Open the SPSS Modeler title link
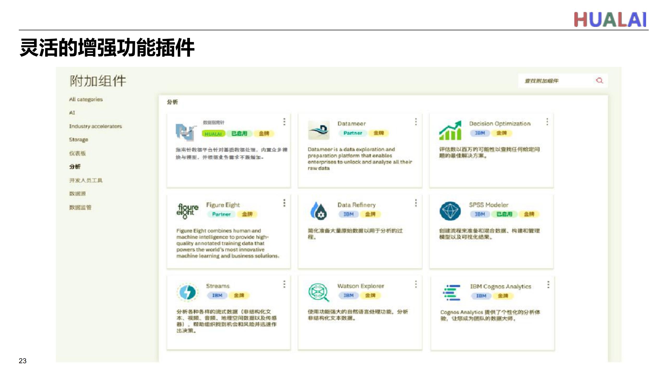The image size is (668, 376). 488,205
